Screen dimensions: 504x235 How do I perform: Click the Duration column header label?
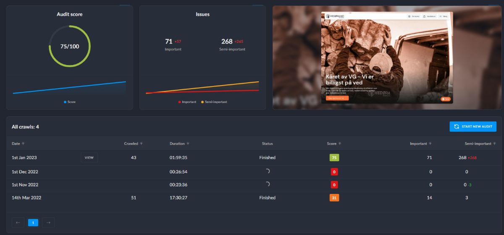[177, 144]
